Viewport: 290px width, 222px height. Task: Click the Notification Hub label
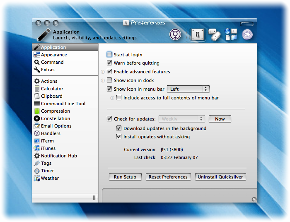[x=59, y=156]
